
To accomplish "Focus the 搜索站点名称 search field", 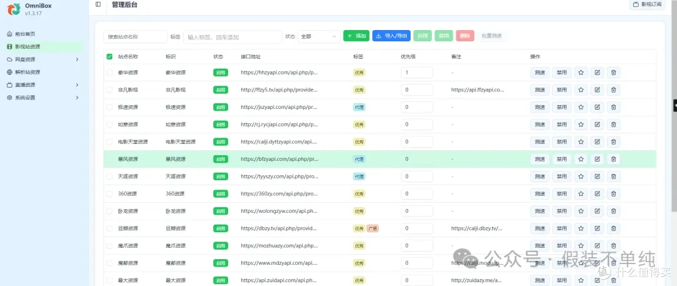I will click(x=135, y=37).
